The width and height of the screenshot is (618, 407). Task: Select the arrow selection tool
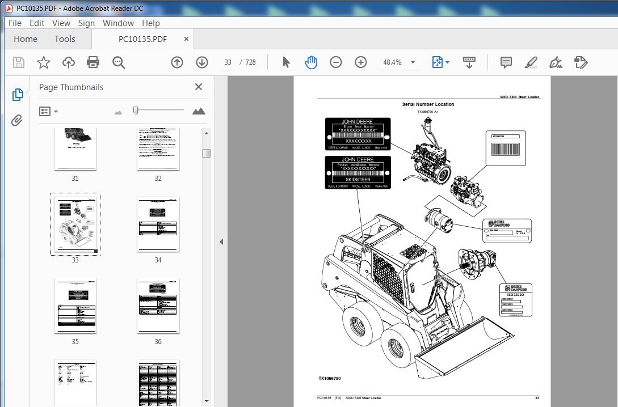click(x=286, y=62)
